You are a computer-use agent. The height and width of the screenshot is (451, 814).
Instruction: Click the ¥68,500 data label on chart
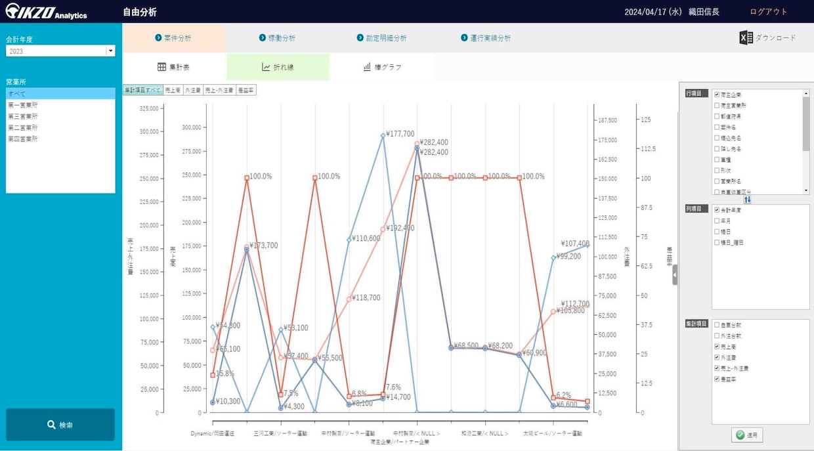(x=465, y=345)
